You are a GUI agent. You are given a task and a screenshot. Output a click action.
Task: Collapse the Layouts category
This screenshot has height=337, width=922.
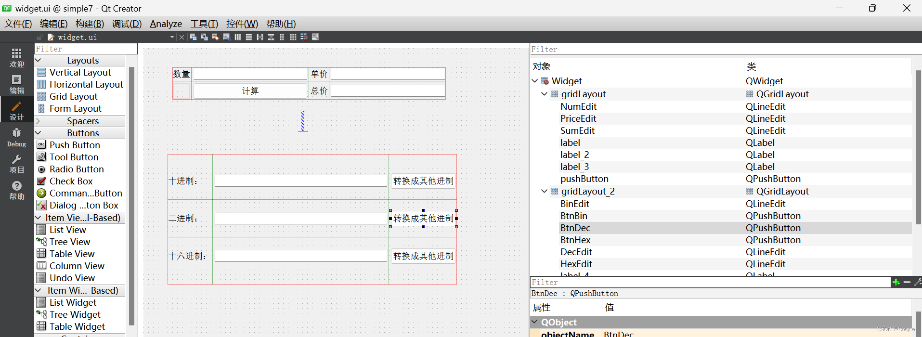pyautogui.click(x=39, y=60)
